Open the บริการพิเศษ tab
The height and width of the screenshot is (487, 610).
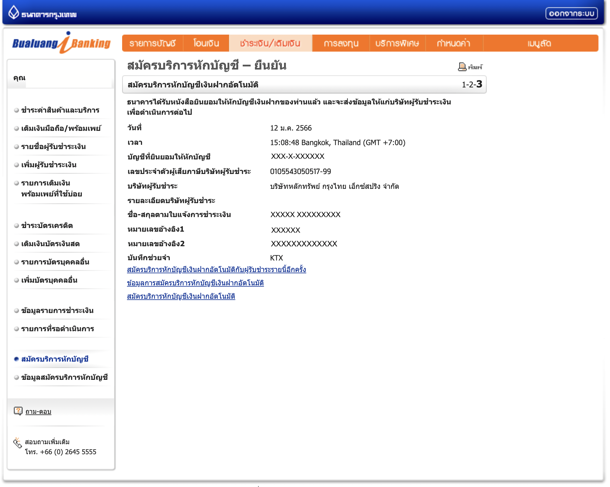coord(397,43)
